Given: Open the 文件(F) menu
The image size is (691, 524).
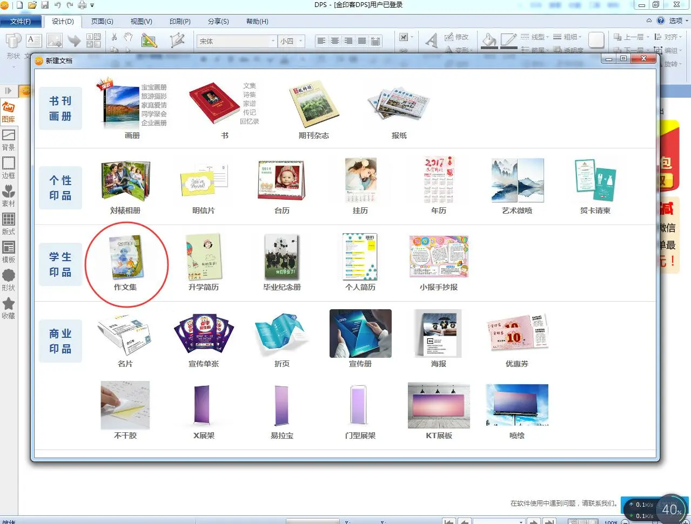Looking at the screenshot, I should click(21, 22).
